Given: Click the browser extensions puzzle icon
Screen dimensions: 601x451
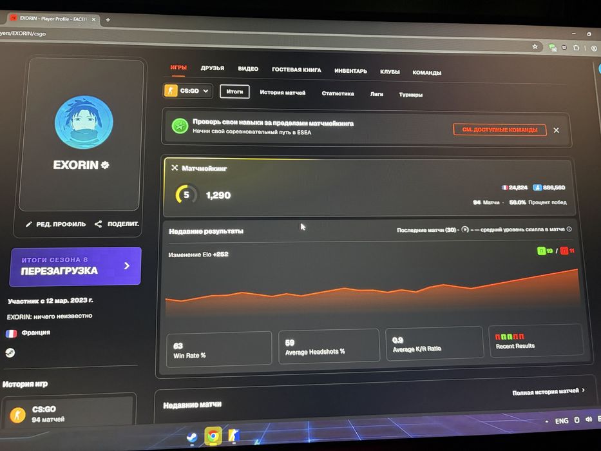Looking at the screenshot, I should click(x=576, y=48).
